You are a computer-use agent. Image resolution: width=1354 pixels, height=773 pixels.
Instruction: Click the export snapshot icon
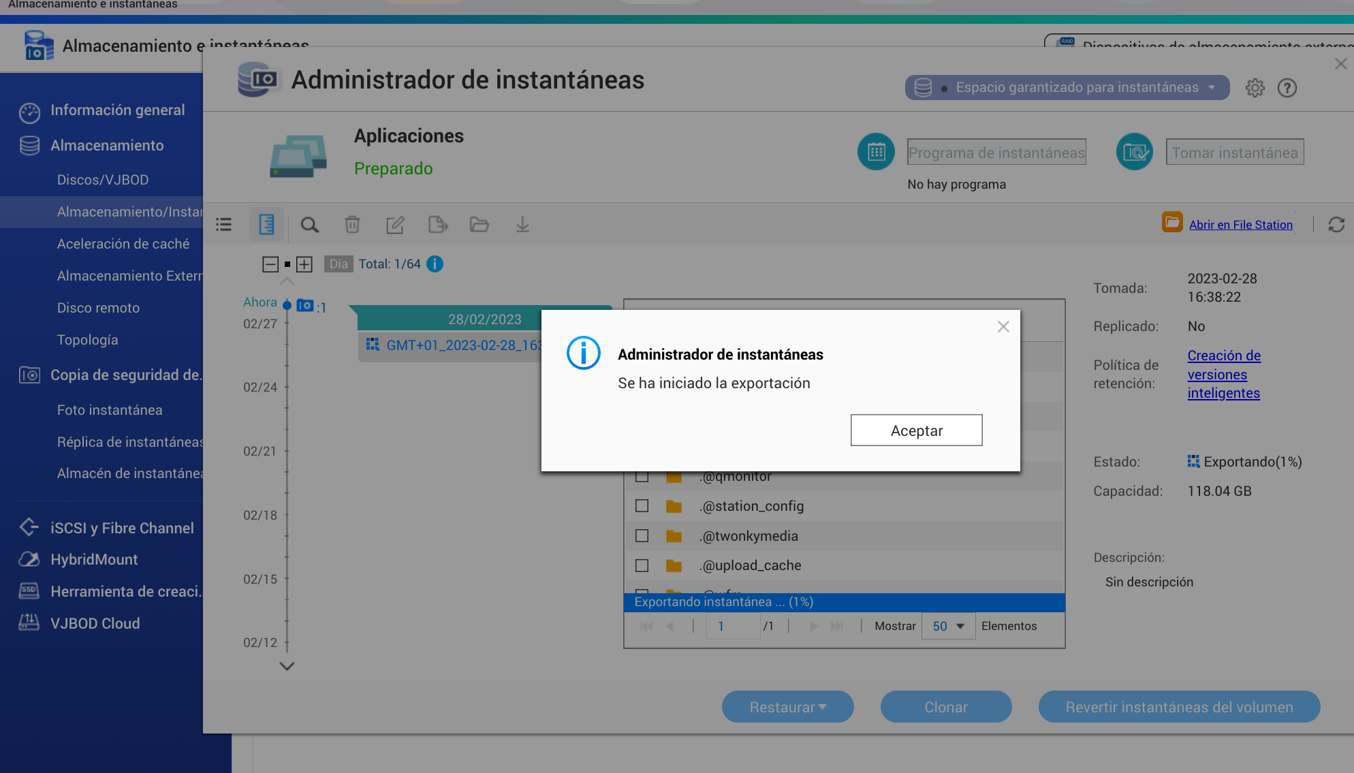tap(437, 225)
